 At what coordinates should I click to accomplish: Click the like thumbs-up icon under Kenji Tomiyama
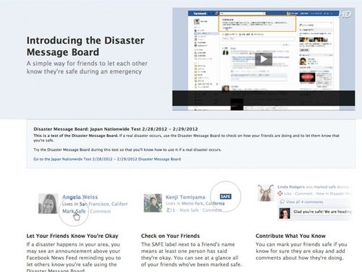169,210
